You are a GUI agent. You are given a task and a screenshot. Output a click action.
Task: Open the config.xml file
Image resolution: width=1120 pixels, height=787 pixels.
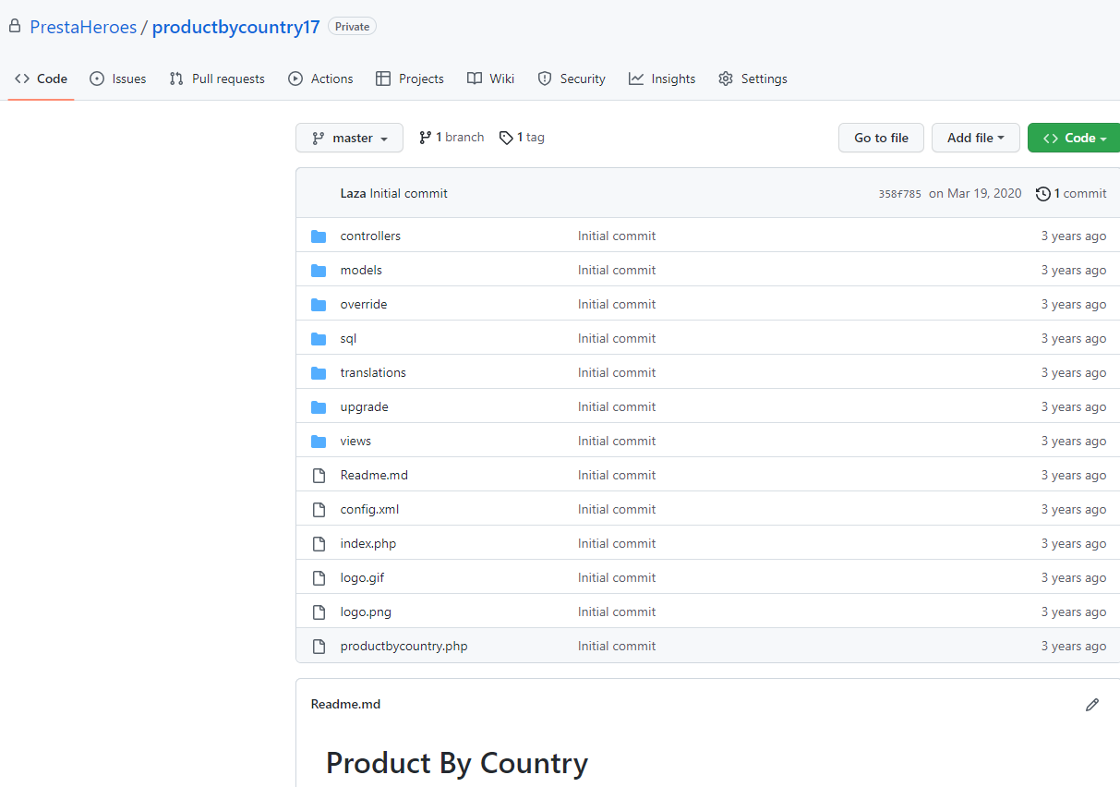[369, 510]
